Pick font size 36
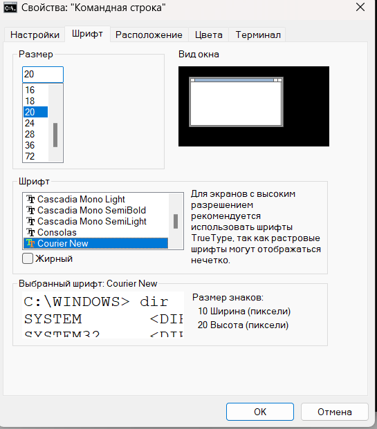This screenshot has width=377, height=429. point(35,145)
